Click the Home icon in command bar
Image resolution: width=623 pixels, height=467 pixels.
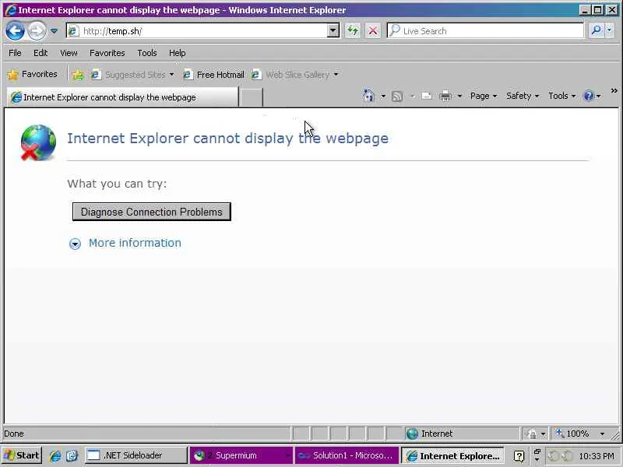point(368,96)
